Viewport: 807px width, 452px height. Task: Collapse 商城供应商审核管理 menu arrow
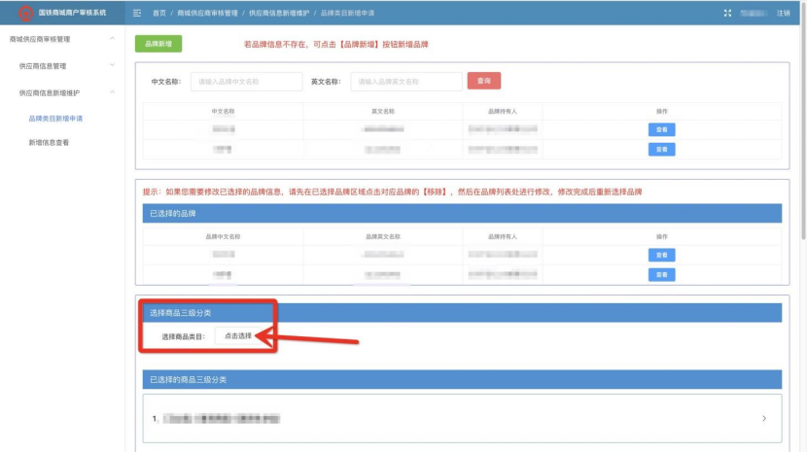coord(112,39)
